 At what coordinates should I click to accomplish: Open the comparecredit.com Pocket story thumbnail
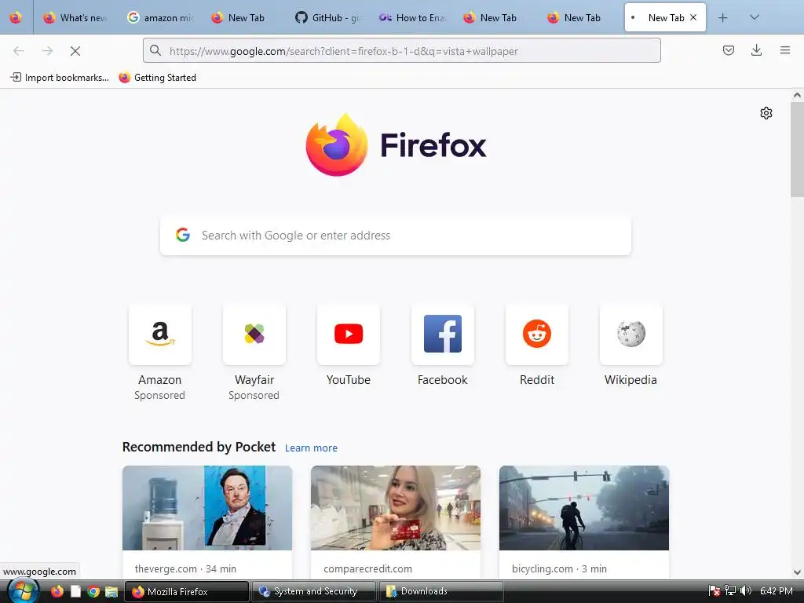coord(396,508)
